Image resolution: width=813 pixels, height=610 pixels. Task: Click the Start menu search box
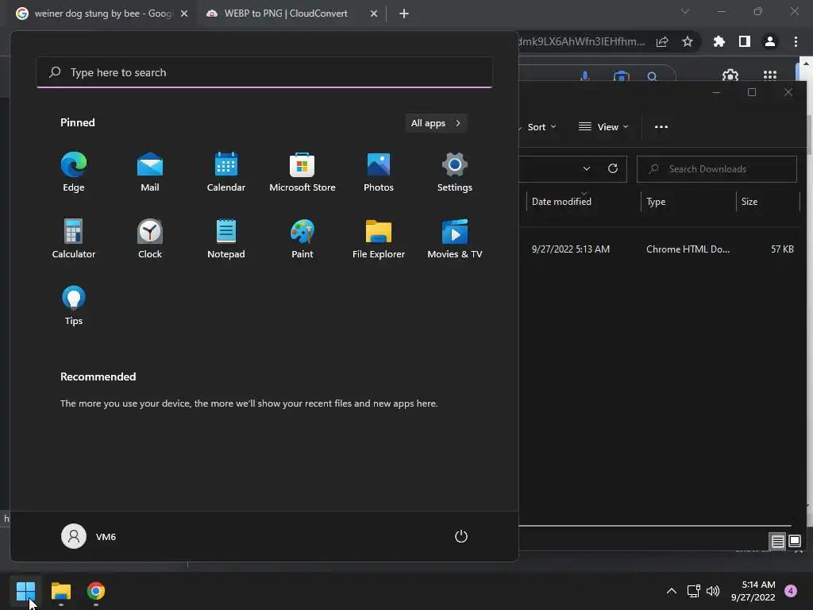pos(264,72)
